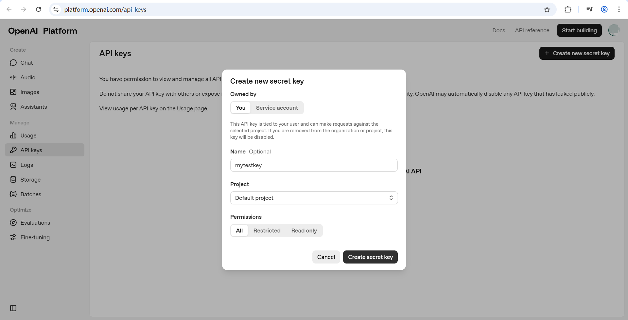
Task: Click the Assistants robot icon
Action: [x=13, y=107]
